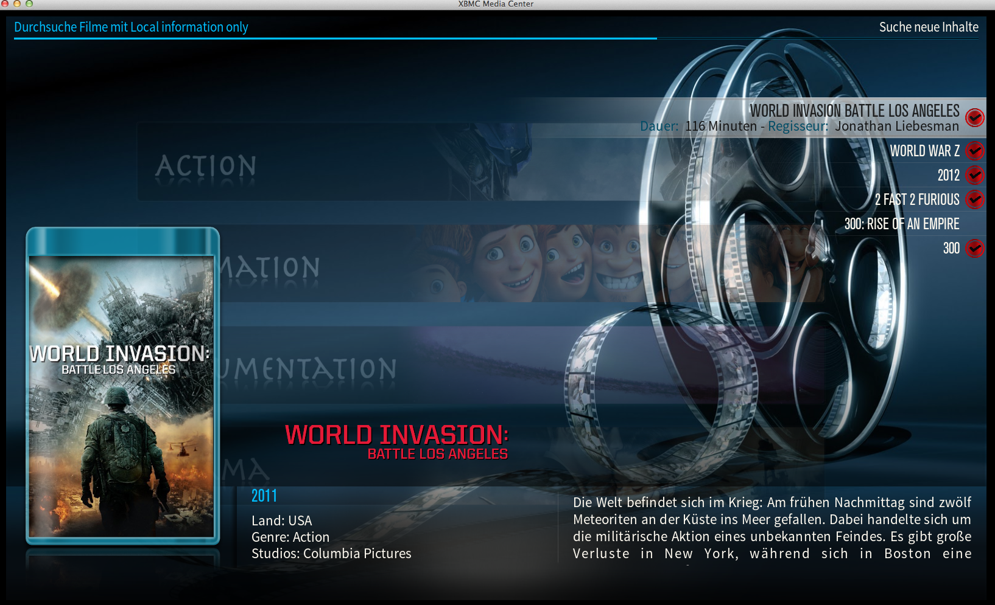Click Dauer 116 Minuten text

pos(698,126)
